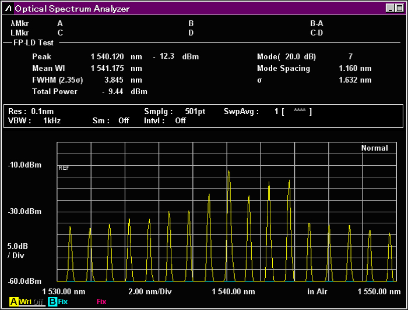
Task: Click the FWHM value 3.845
Action: pyautogui.click(x=114, y=80)
